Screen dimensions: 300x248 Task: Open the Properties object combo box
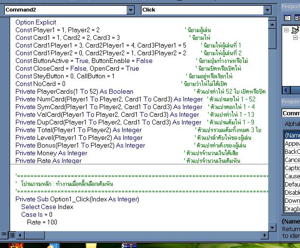291,113
